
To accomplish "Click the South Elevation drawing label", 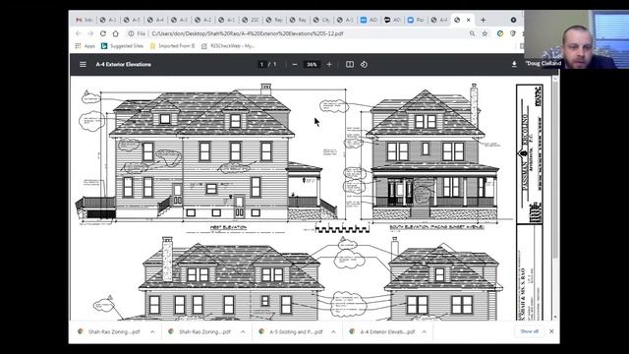I will (x=436, y=227).
